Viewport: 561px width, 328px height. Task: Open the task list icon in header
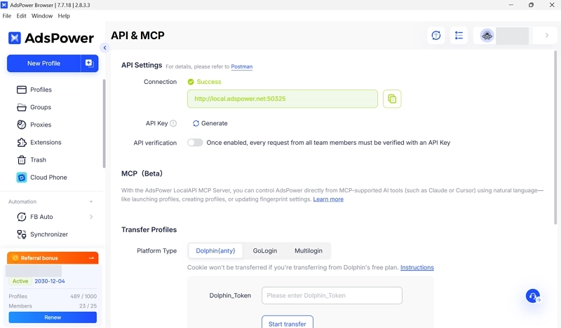459,36
